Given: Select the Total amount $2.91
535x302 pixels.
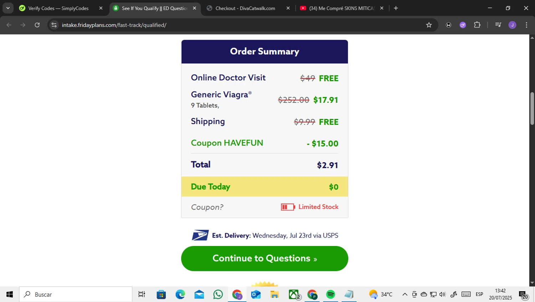Looking at the screenshot, I should pyautogui.click(x=327, y=165).
